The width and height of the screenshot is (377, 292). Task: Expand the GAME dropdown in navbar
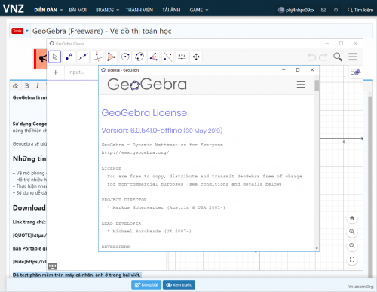(199, 10)
